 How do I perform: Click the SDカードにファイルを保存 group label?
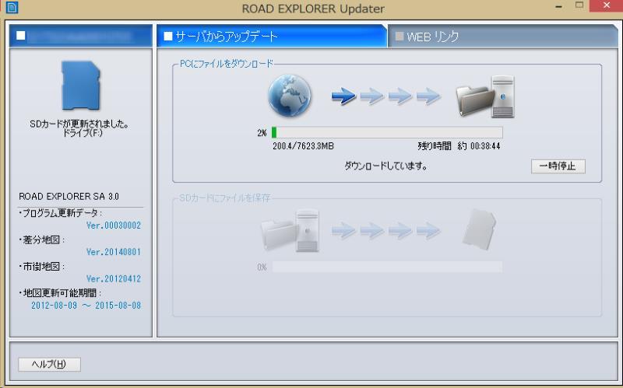click(225, 197)
